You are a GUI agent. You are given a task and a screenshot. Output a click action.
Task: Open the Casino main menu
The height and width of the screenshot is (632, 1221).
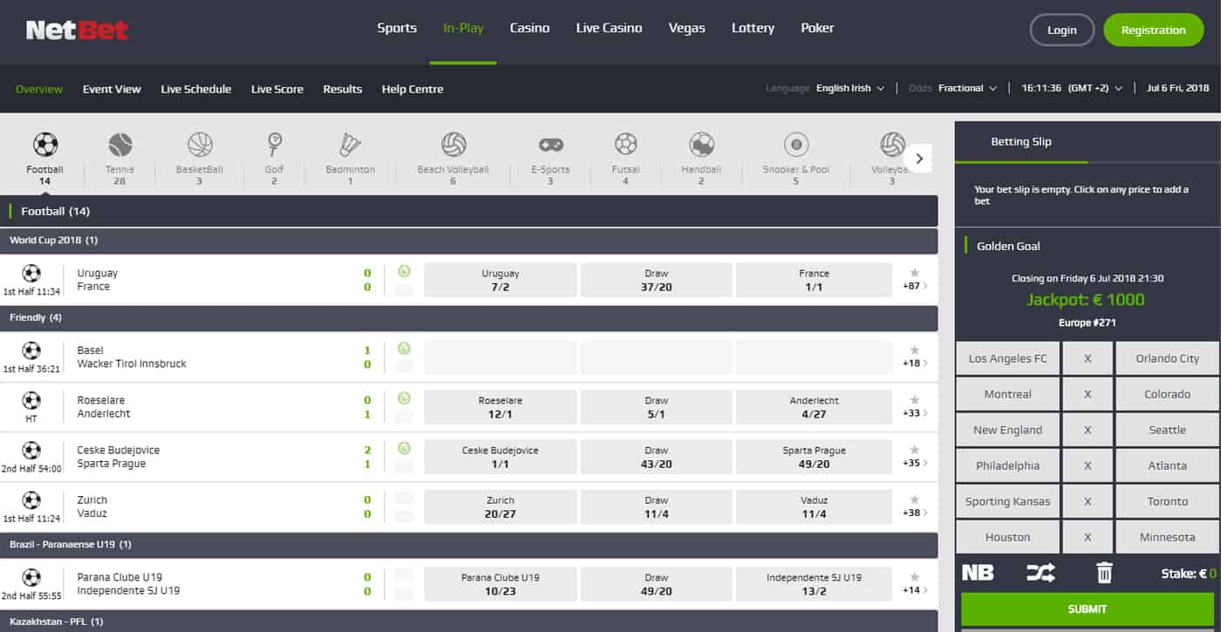click(529, 28)
